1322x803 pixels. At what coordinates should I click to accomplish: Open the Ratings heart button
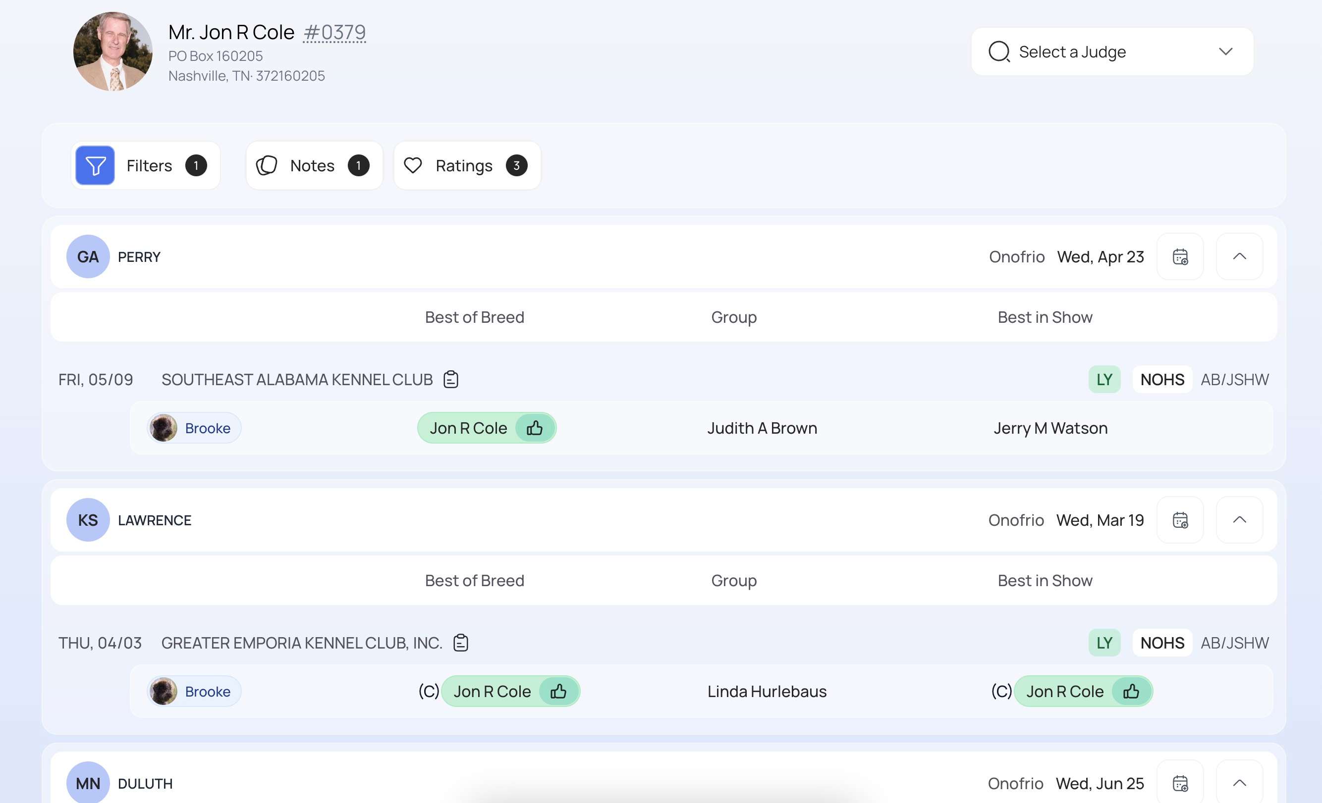coord(466,166)
